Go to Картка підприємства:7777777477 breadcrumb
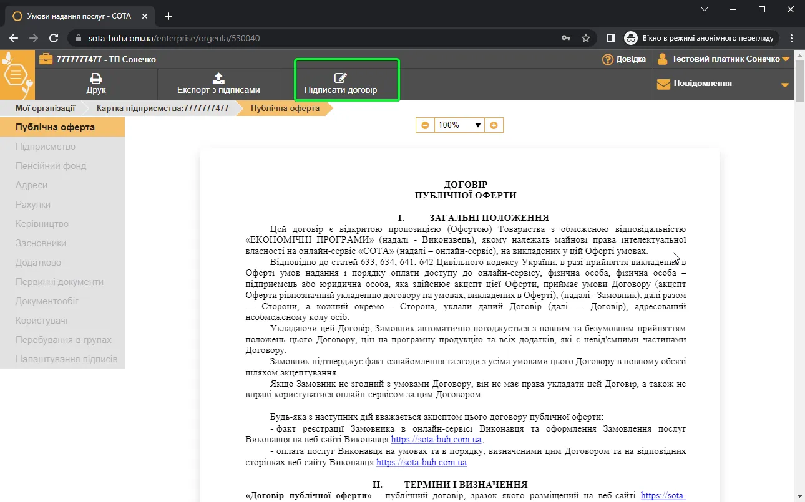The height and width of the screenshot is (502, 805). [x=162, y=109]
